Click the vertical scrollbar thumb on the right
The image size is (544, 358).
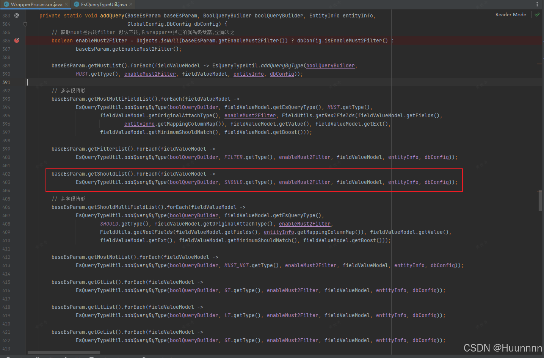click(539, 201)
